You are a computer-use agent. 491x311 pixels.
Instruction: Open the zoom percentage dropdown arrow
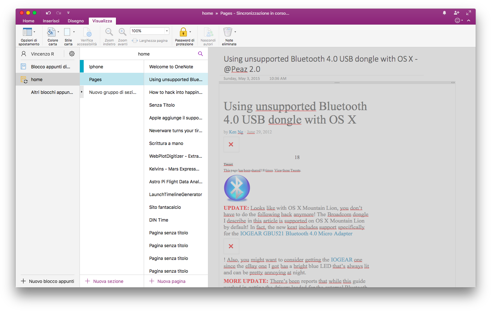point(167,31)
